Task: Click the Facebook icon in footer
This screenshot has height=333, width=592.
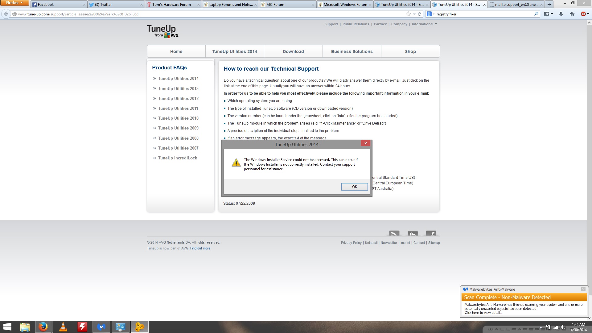Action: coord(431,233)
